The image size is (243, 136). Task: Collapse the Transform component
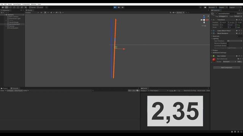pyautogui.click(x=212, y=20)
